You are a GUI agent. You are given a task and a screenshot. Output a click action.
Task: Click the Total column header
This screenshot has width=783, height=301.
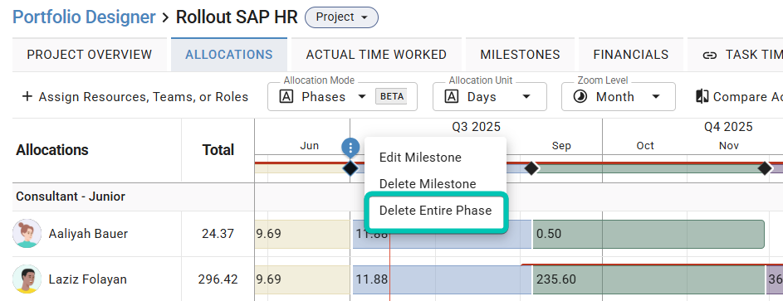click(x=218, y=150)
